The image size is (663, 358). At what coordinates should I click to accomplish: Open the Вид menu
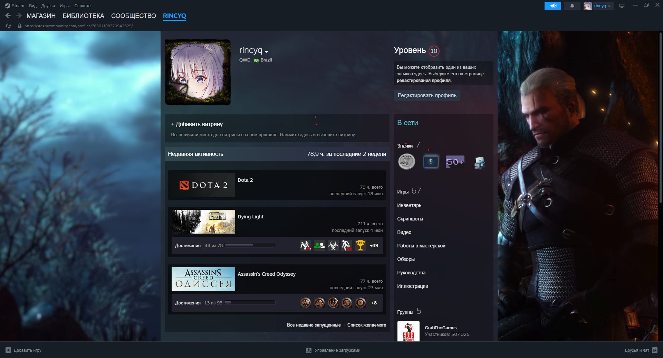33,6
